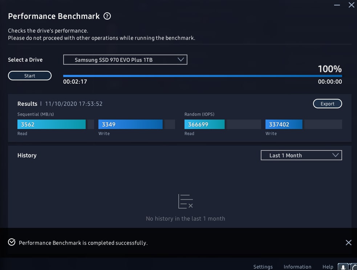Open the Performance Benchmark help question-mark icon
357x270 pixels.
(107, 16)
